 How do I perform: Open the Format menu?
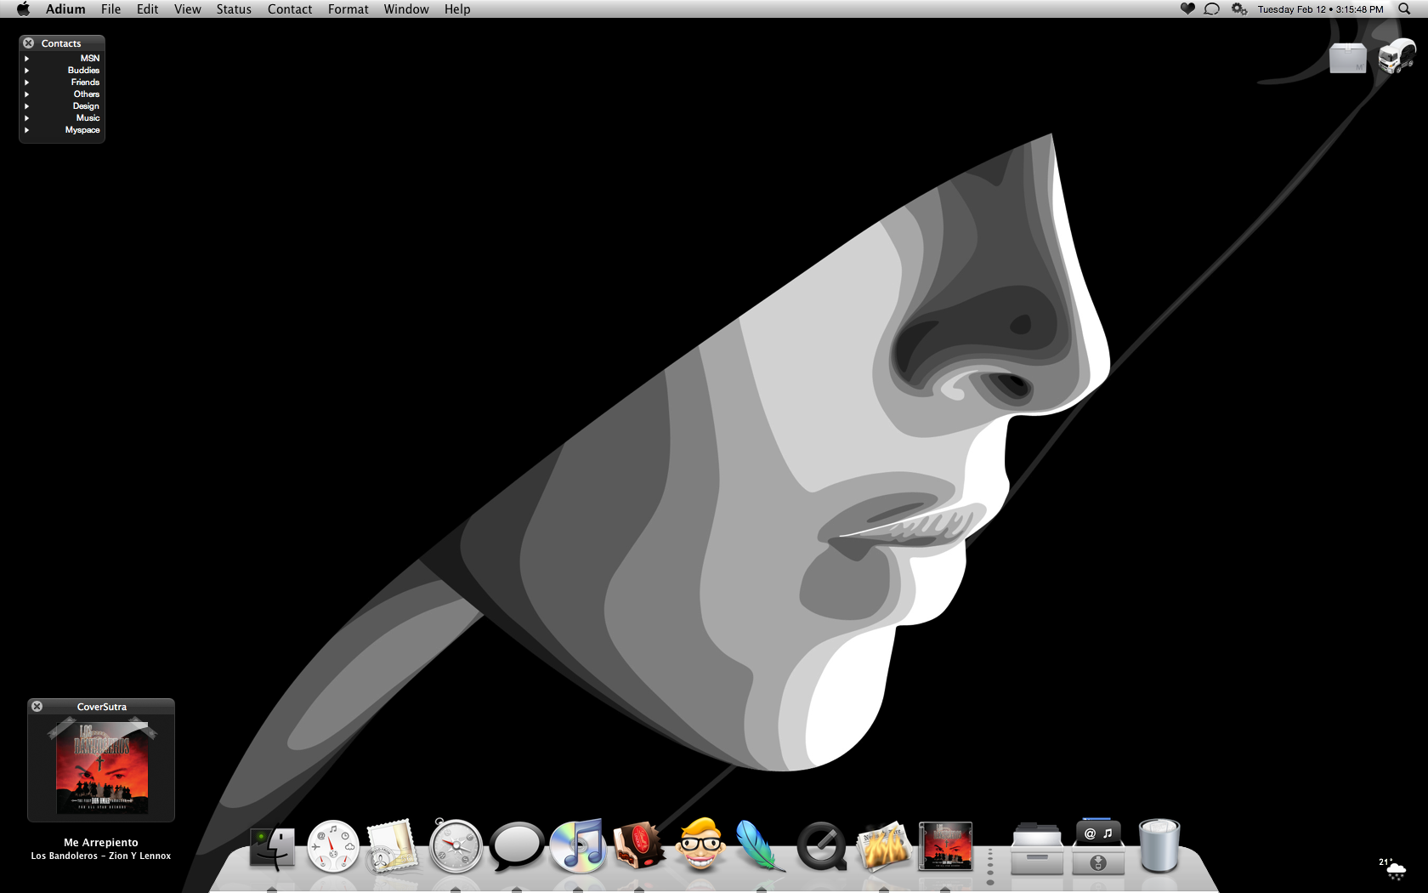[x=348, y=9]
